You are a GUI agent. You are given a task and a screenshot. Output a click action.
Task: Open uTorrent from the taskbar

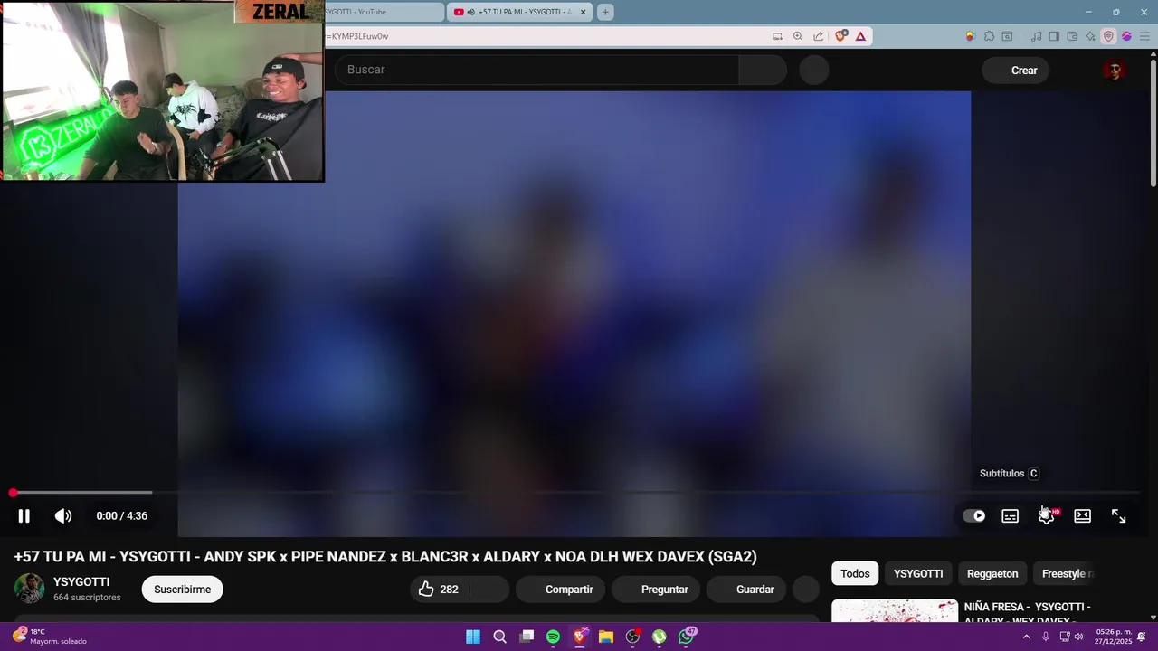660,637
